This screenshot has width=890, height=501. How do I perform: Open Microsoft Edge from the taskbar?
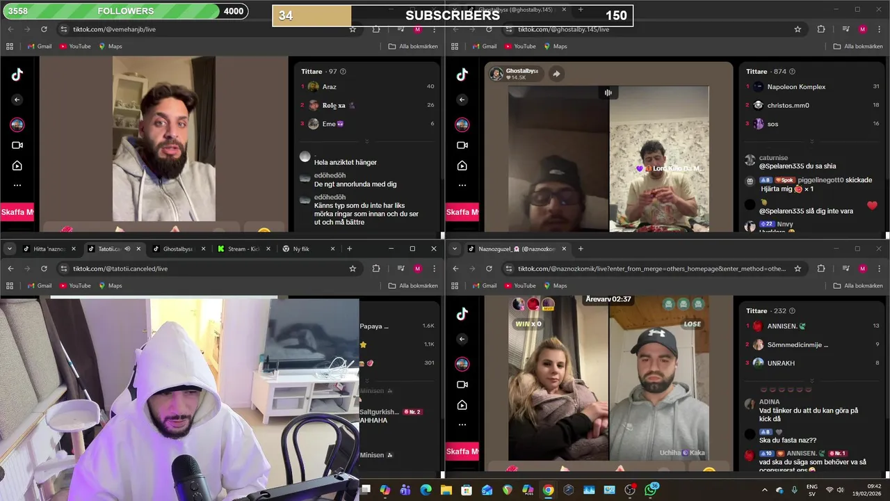coord(426,490)
